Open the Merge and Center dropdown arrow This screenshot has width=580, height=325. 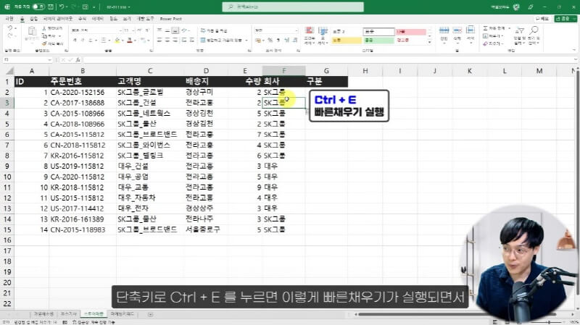(246, 41)
